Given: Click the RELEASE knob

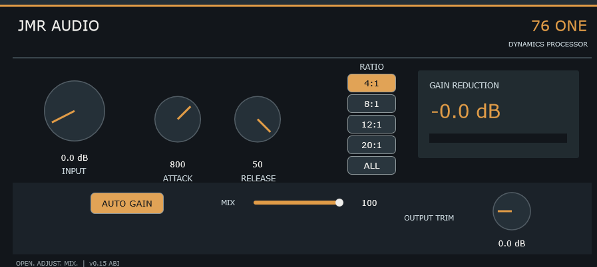Looking at the screenshot, I should [258, 120].
